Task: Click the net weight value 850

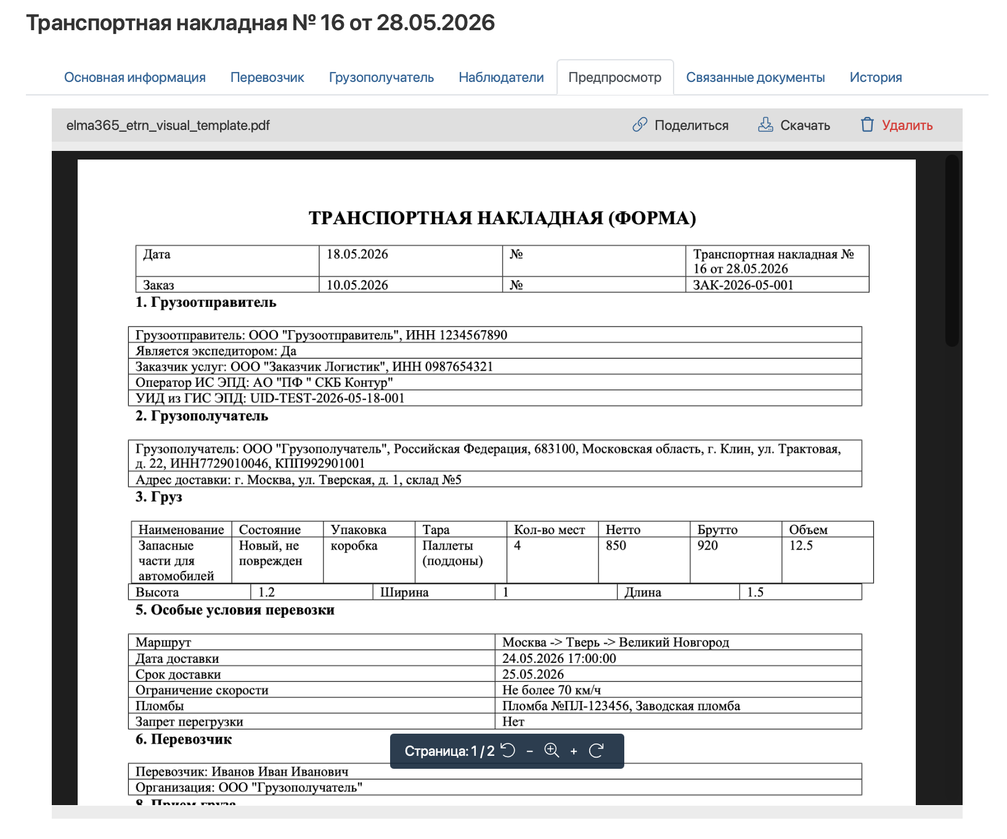Action: coord(644,560)
